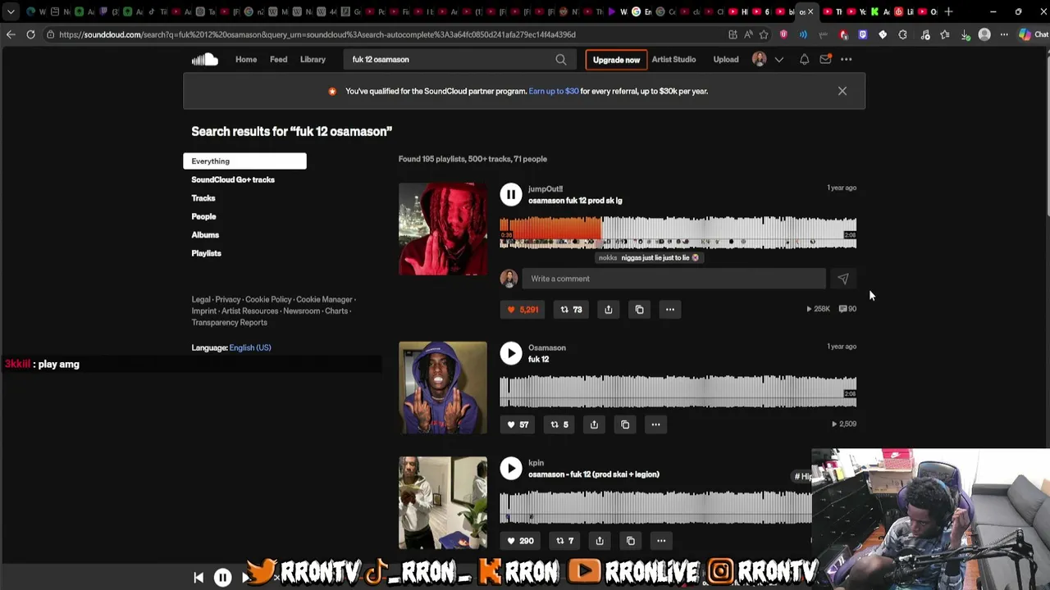Open the purple hoodie track thumbnail
1050x590 pixels.
(x=443, y=388)
